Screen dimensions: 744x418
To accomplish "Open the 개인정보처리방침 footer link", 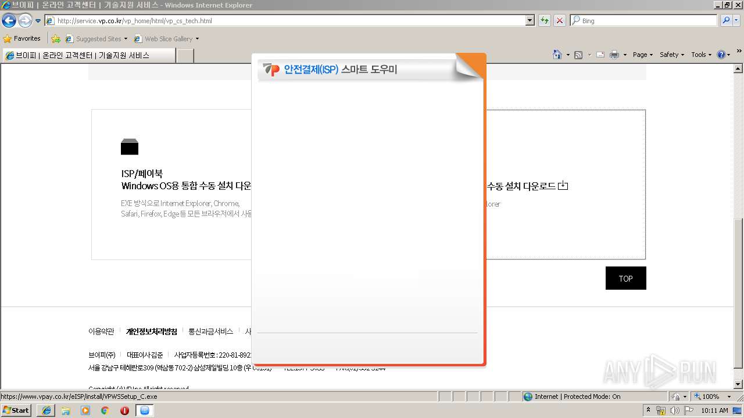I will point(152,331).
